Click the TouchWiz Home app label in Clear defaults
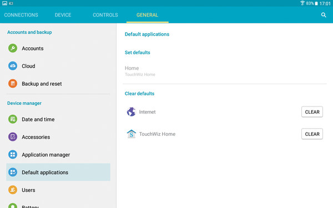The width and height of the screenshot is (333, 208). point(157,134)
